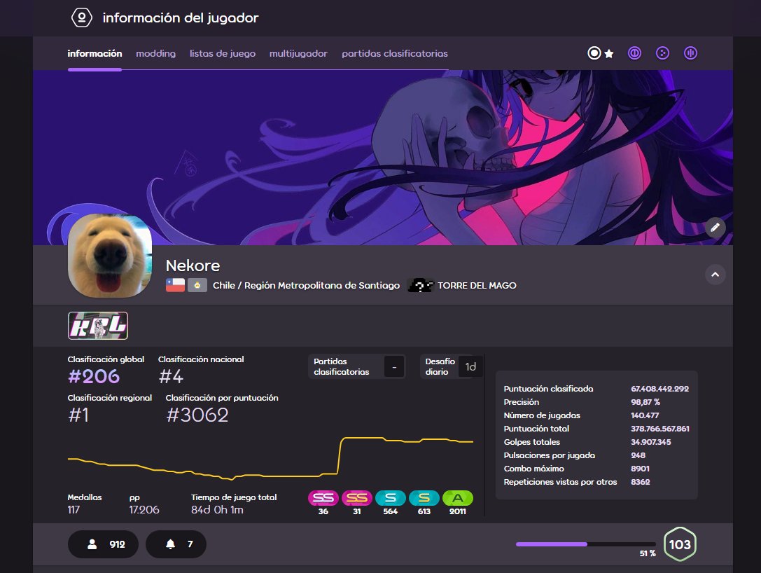Click the regional flag icon next to Chile
The height and width of the screenshot is (573, 761).
(197, 285)
